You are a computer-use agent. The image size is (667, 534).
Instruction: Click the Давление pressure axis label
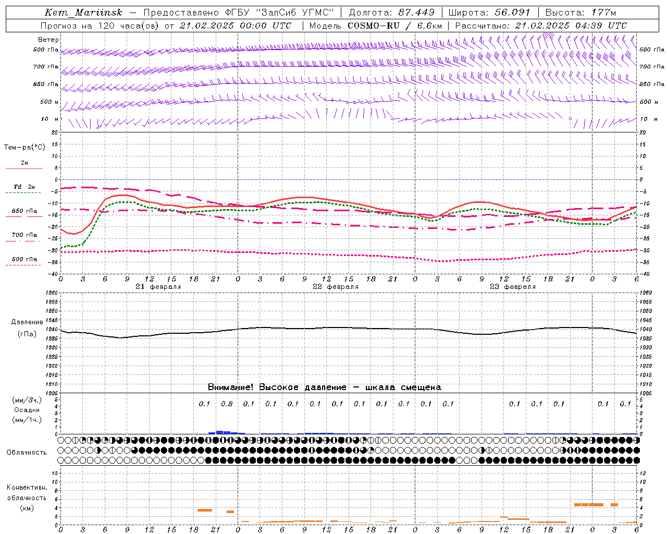(27, 322)
